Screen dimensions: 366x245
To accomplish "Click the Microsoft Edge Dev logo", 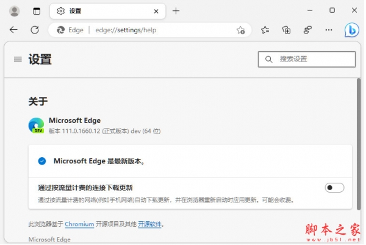I will [36, 126].
